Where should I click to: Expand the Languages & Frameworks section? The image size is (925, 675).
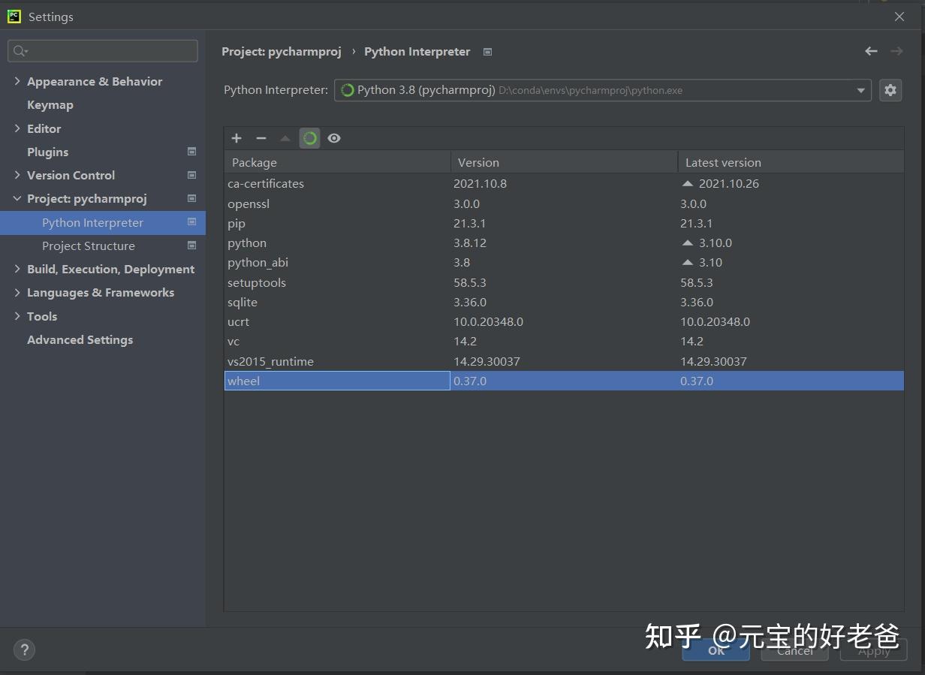click(x=17, y=292)
